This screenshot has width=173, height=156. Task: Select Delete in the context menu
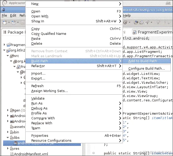coord(74,43)
